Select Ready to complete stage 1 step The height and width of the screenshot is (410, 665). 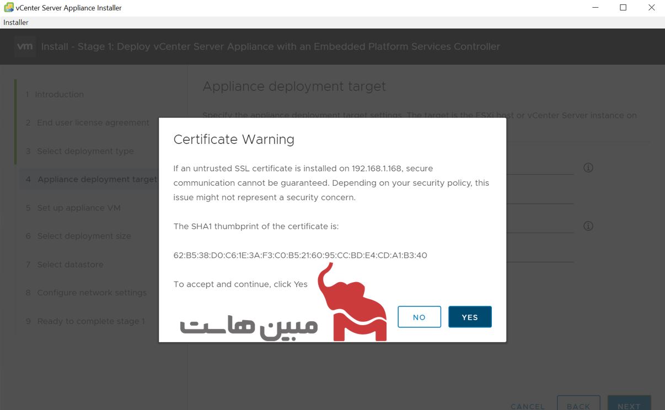[x=90, y=321]
